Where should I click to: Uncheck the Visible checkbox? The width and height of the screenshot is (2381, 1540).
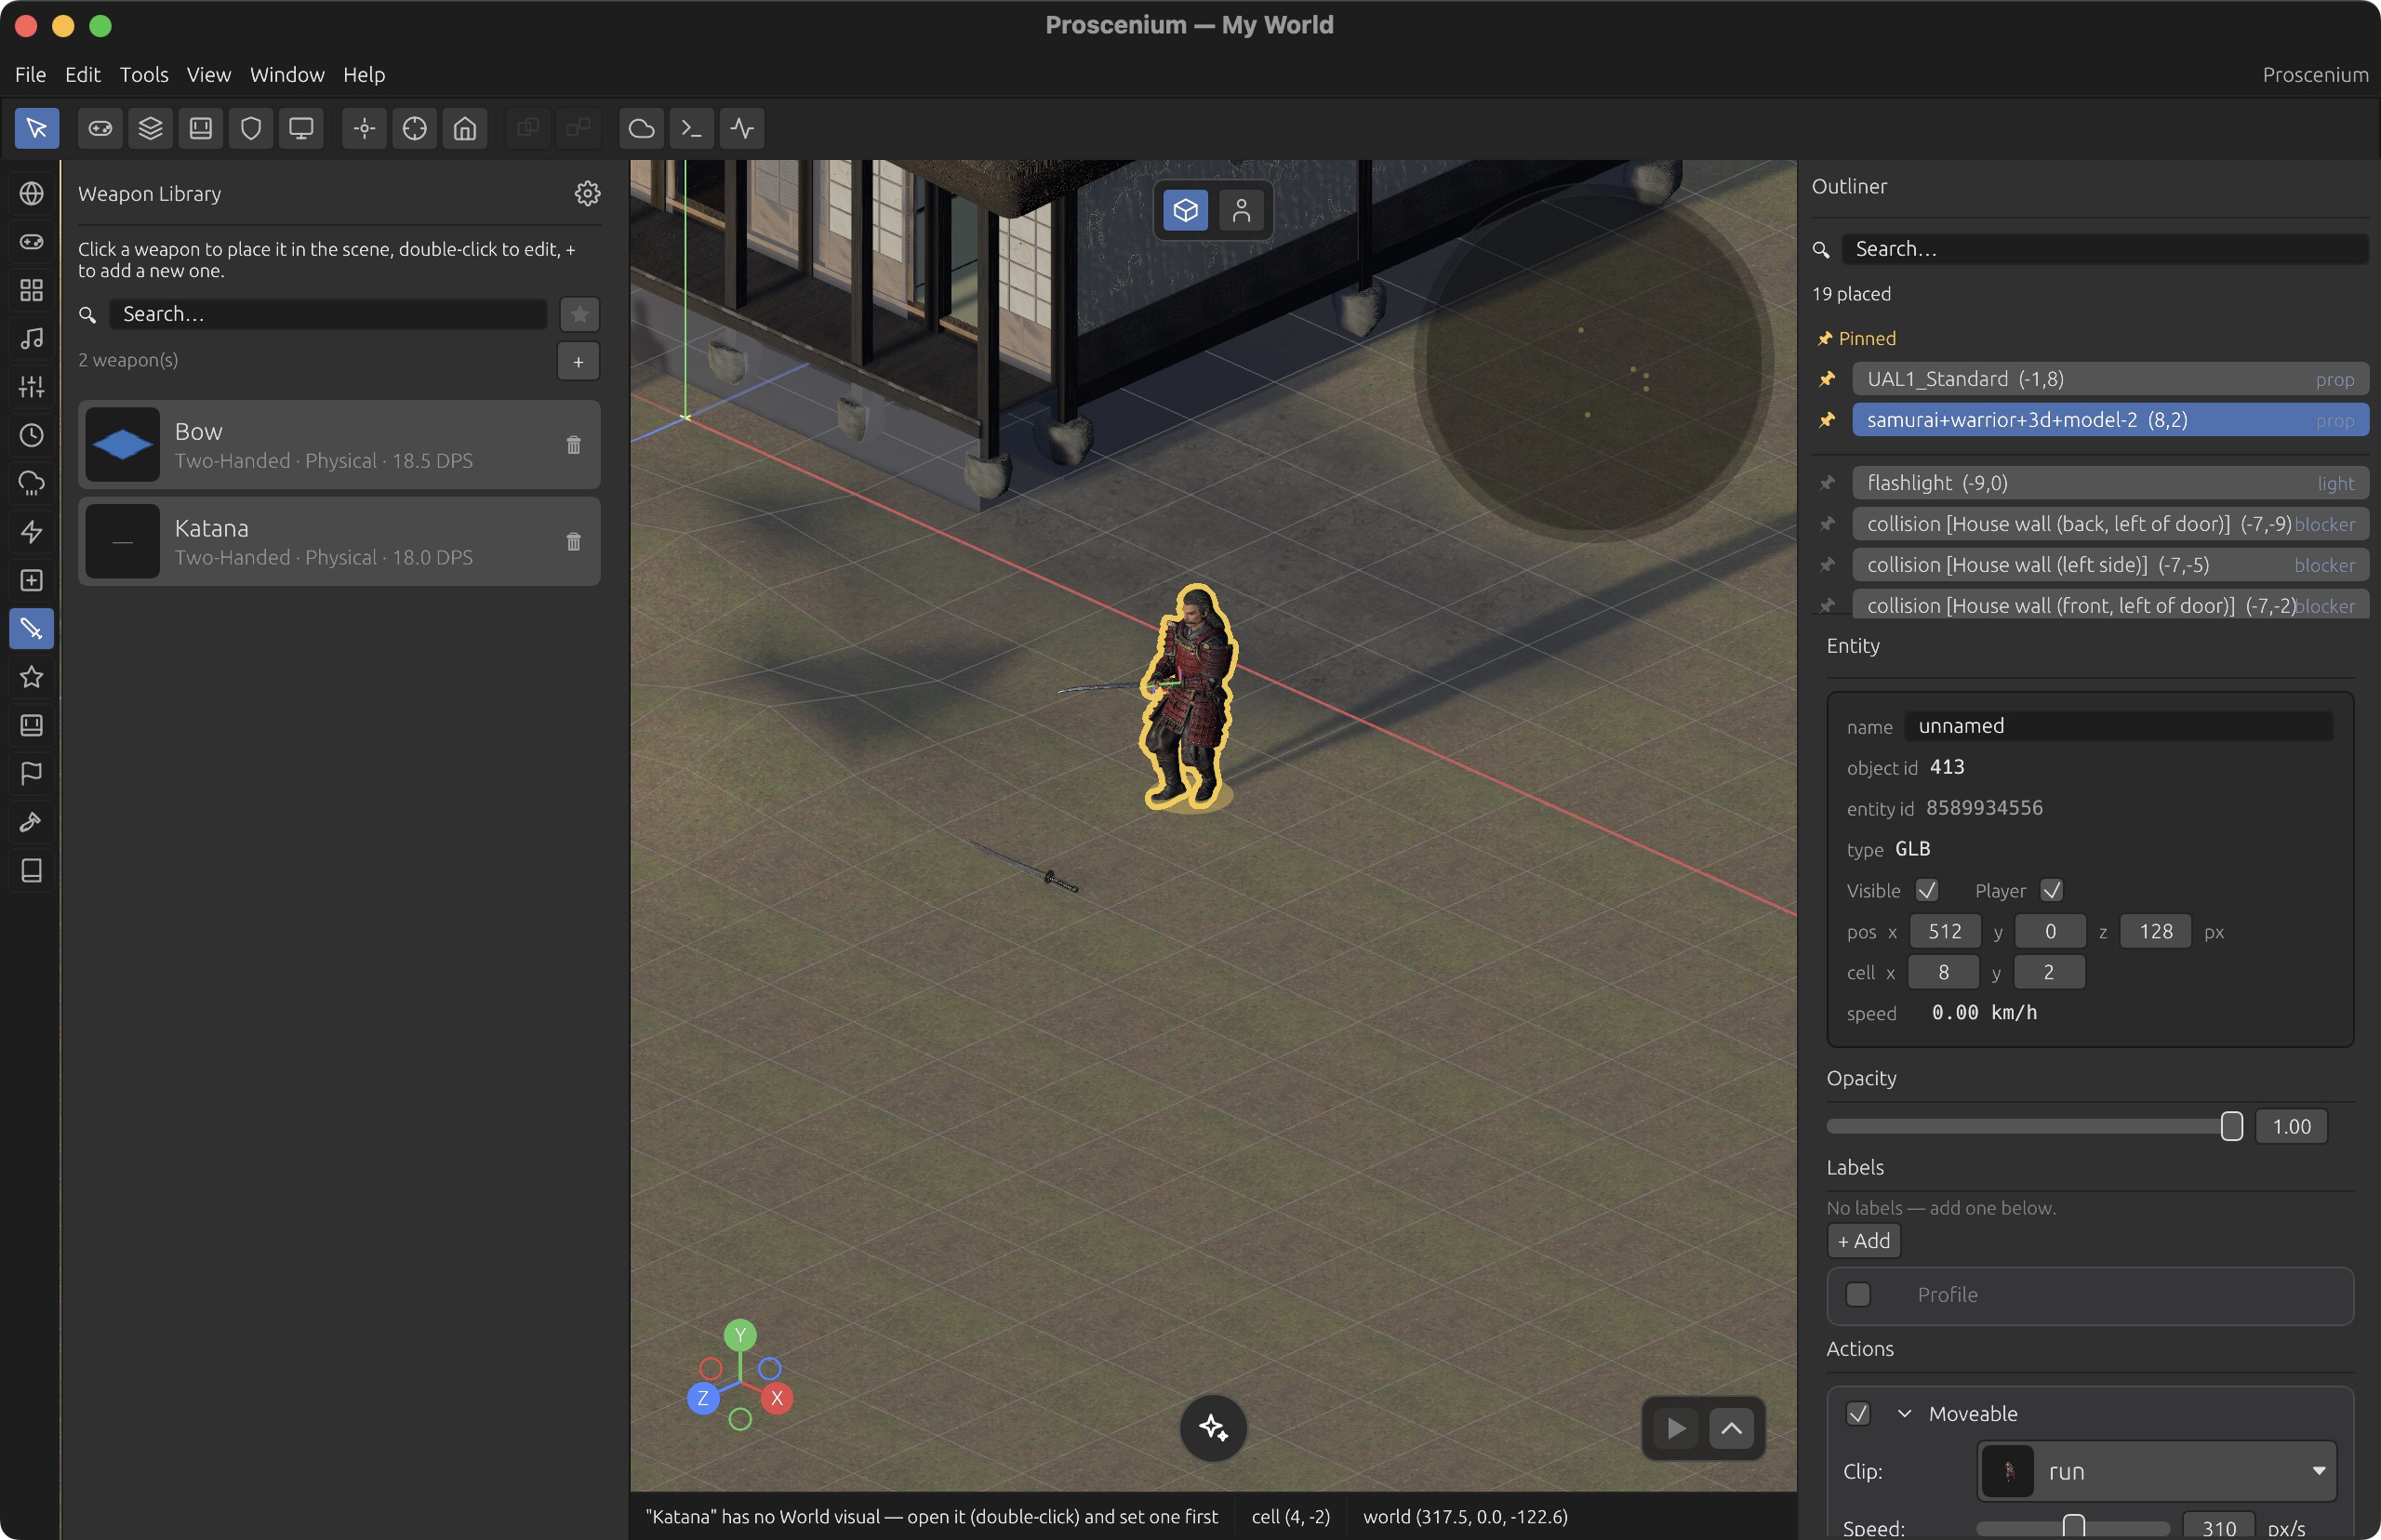click(1927, 890)
